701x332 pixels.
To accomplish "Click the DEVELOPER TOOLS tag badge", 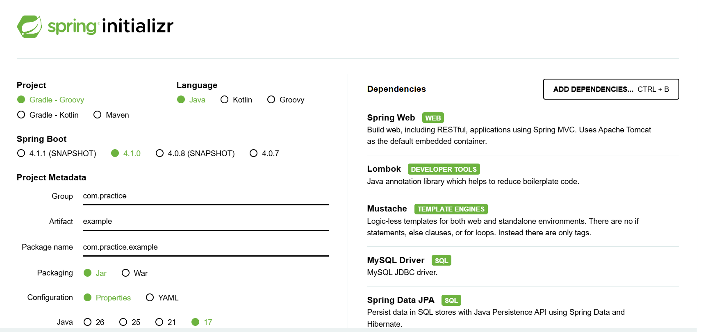I will (x=444, y=169).
